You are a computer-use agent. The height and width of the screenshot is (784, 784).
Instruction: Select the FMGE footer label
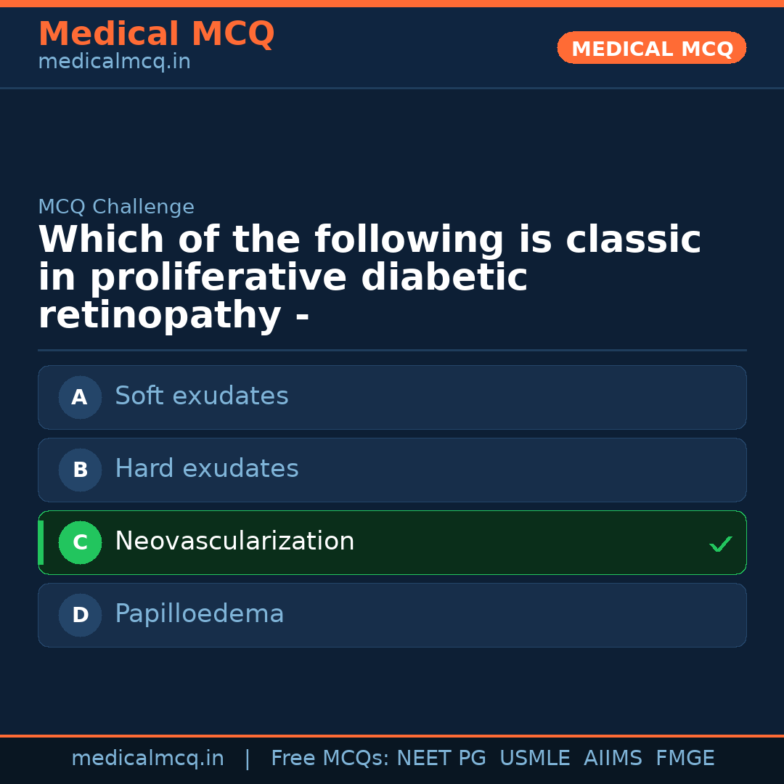[685, 759]
